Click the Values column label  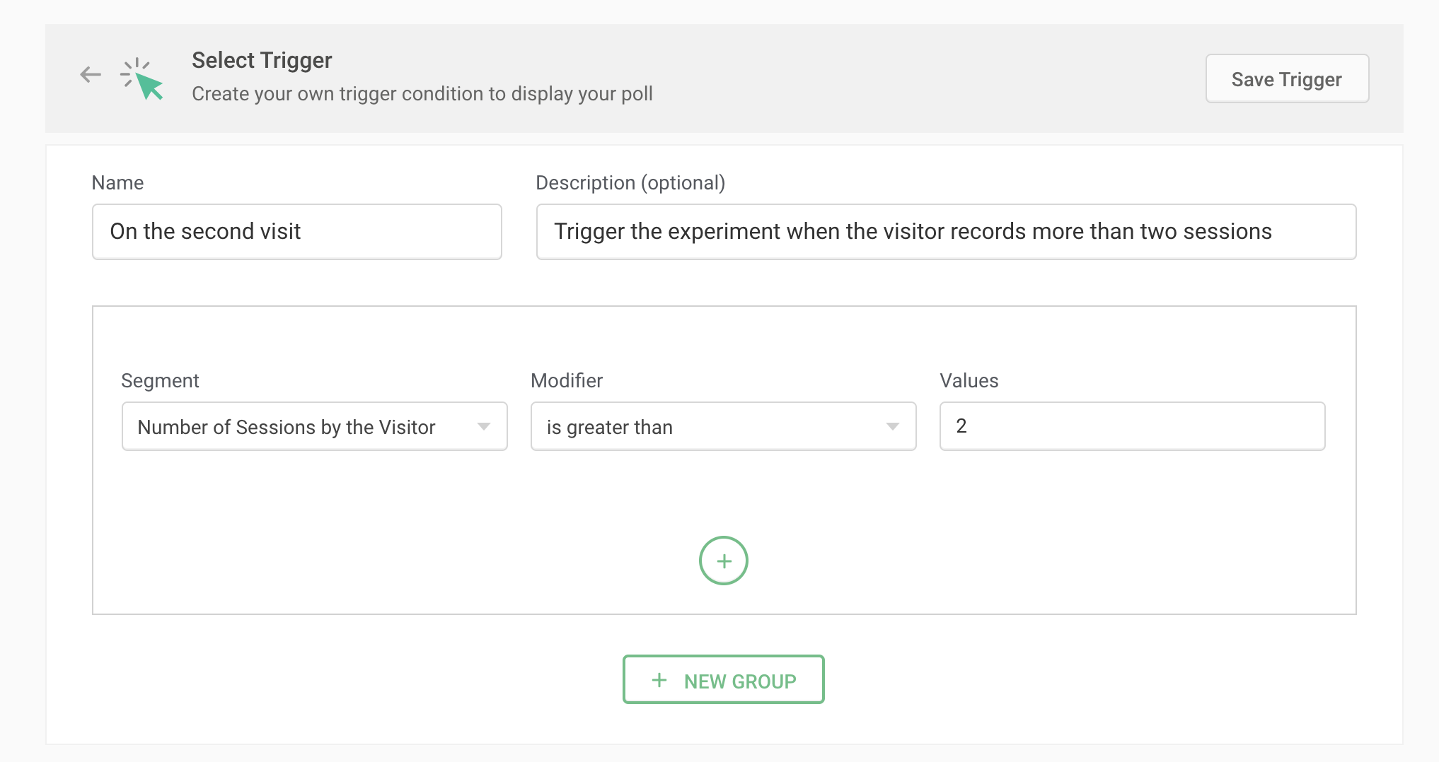969,381
